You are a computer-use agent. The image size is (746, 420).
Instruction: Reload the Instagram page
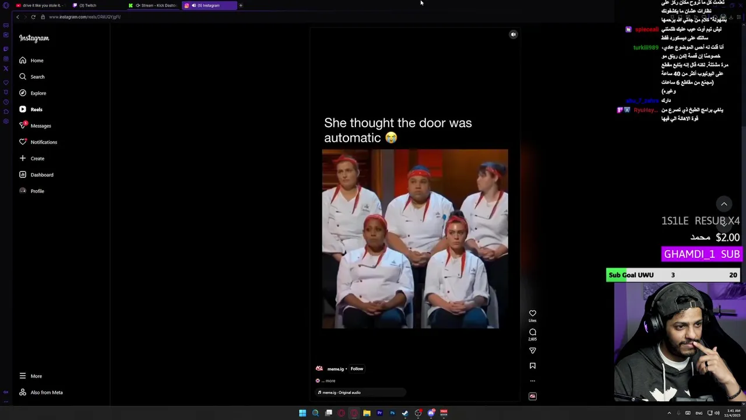pyautogui.click(x=33, y=17)
